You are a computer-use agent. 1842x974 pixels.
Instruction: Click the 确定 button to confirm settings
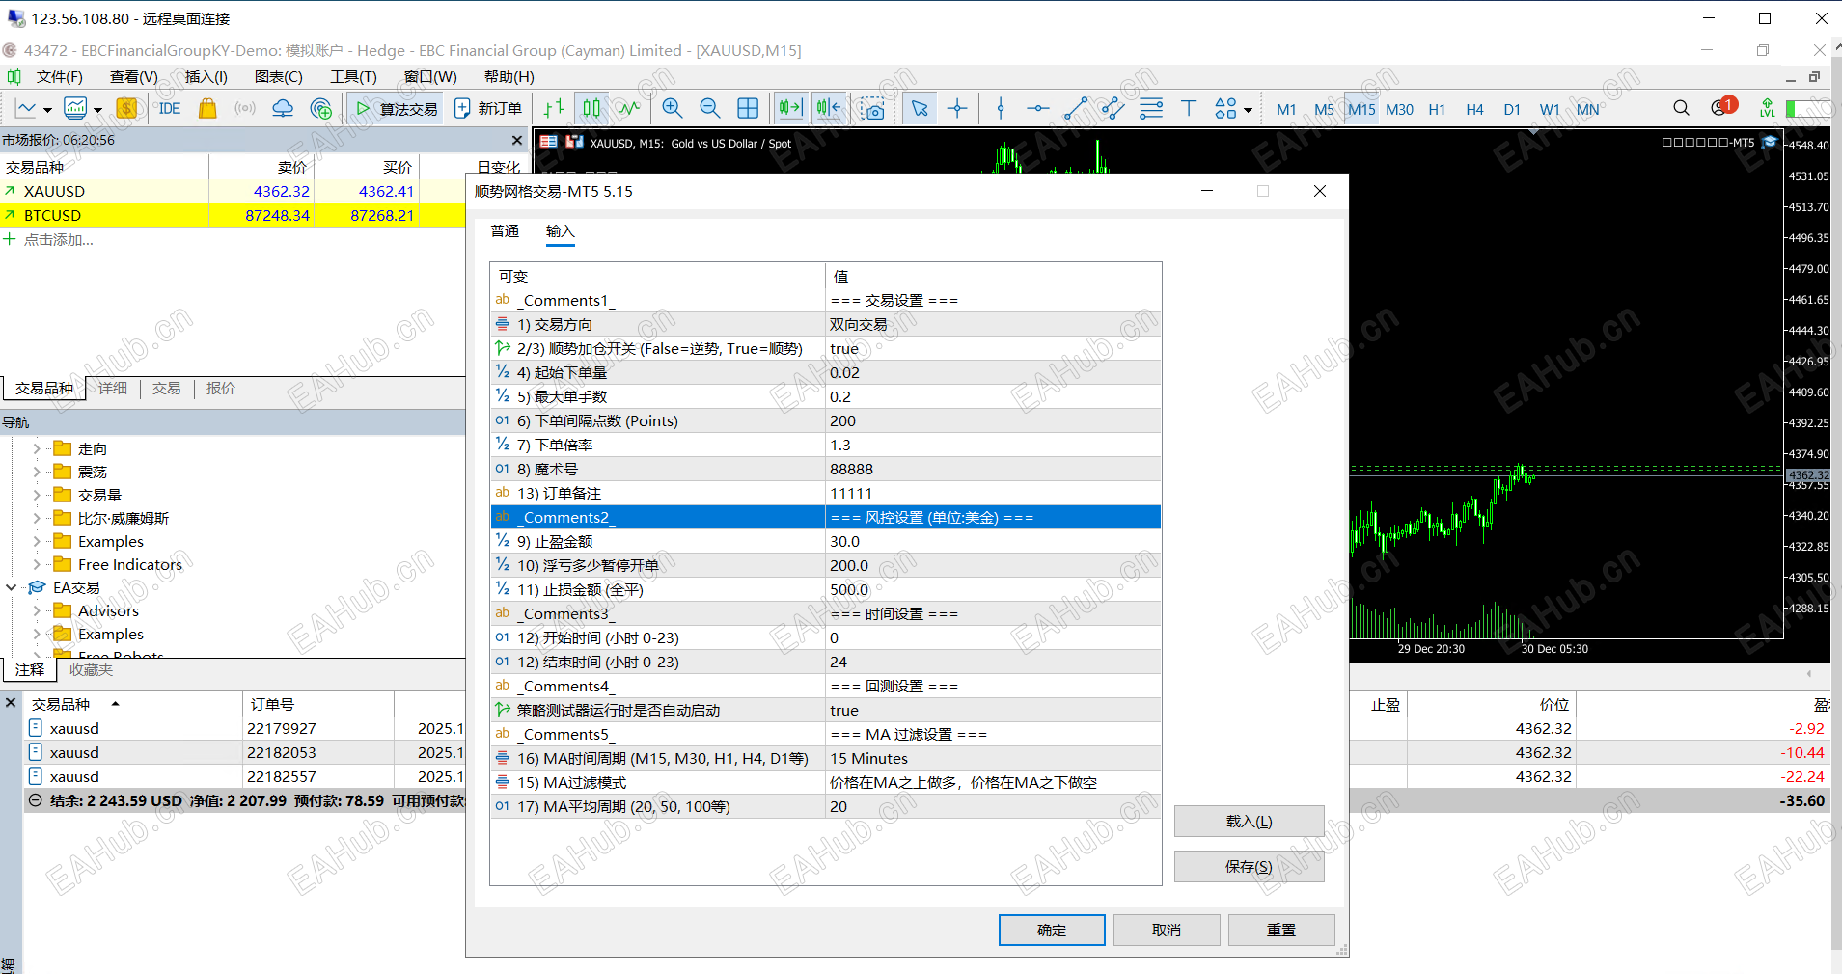[x=1051, y=930]
